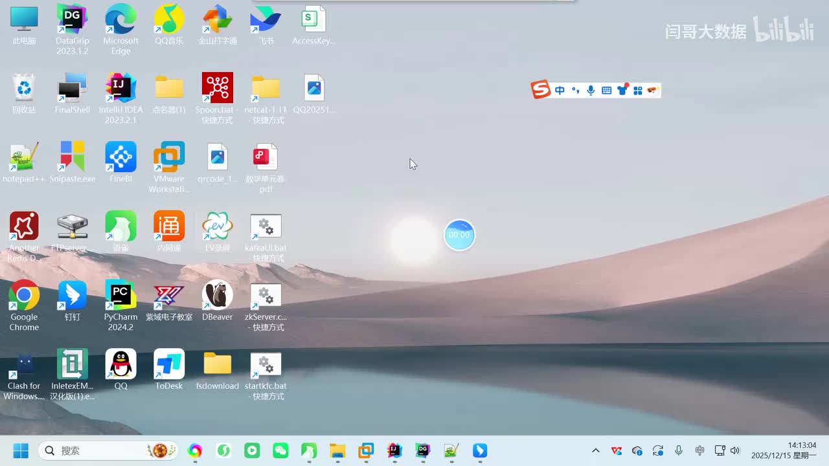Toggle Chinese/English mode on the Sogou bar
Viewport: 829px width, 466px height.
tap(560, 91)
